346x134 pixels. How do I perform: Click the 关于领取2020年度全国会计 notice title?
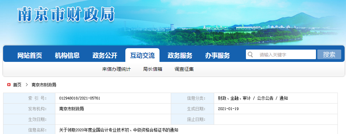click(x=119, y=130)
